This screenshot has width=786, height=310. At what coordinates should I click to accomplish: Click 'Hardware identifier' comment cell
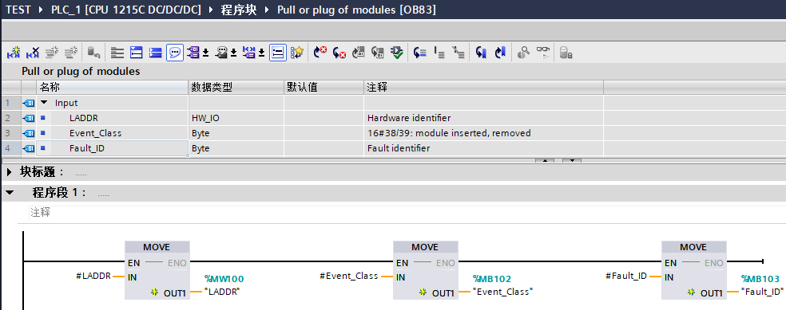point(483,118)
